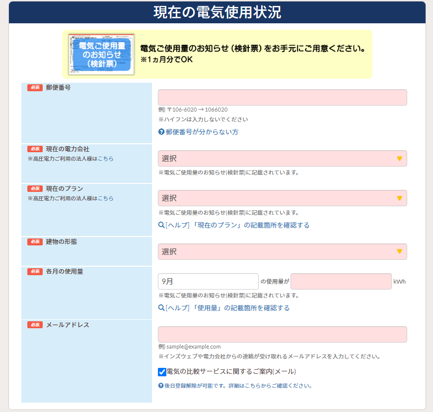Click the question icon beside 後日登録解除 note
Screen dimensions: 433x412
tap(161, 386)
